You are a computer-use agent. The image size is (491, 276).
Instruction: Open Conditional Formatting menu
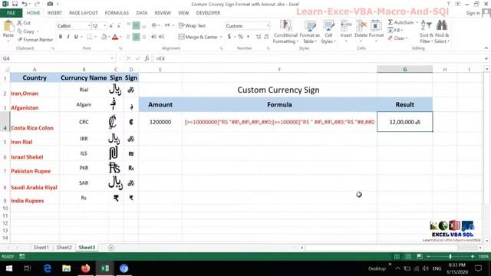tap(285, 32)
